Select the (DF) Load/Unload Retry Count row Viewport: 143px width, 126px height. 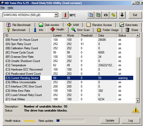[69, 95]
